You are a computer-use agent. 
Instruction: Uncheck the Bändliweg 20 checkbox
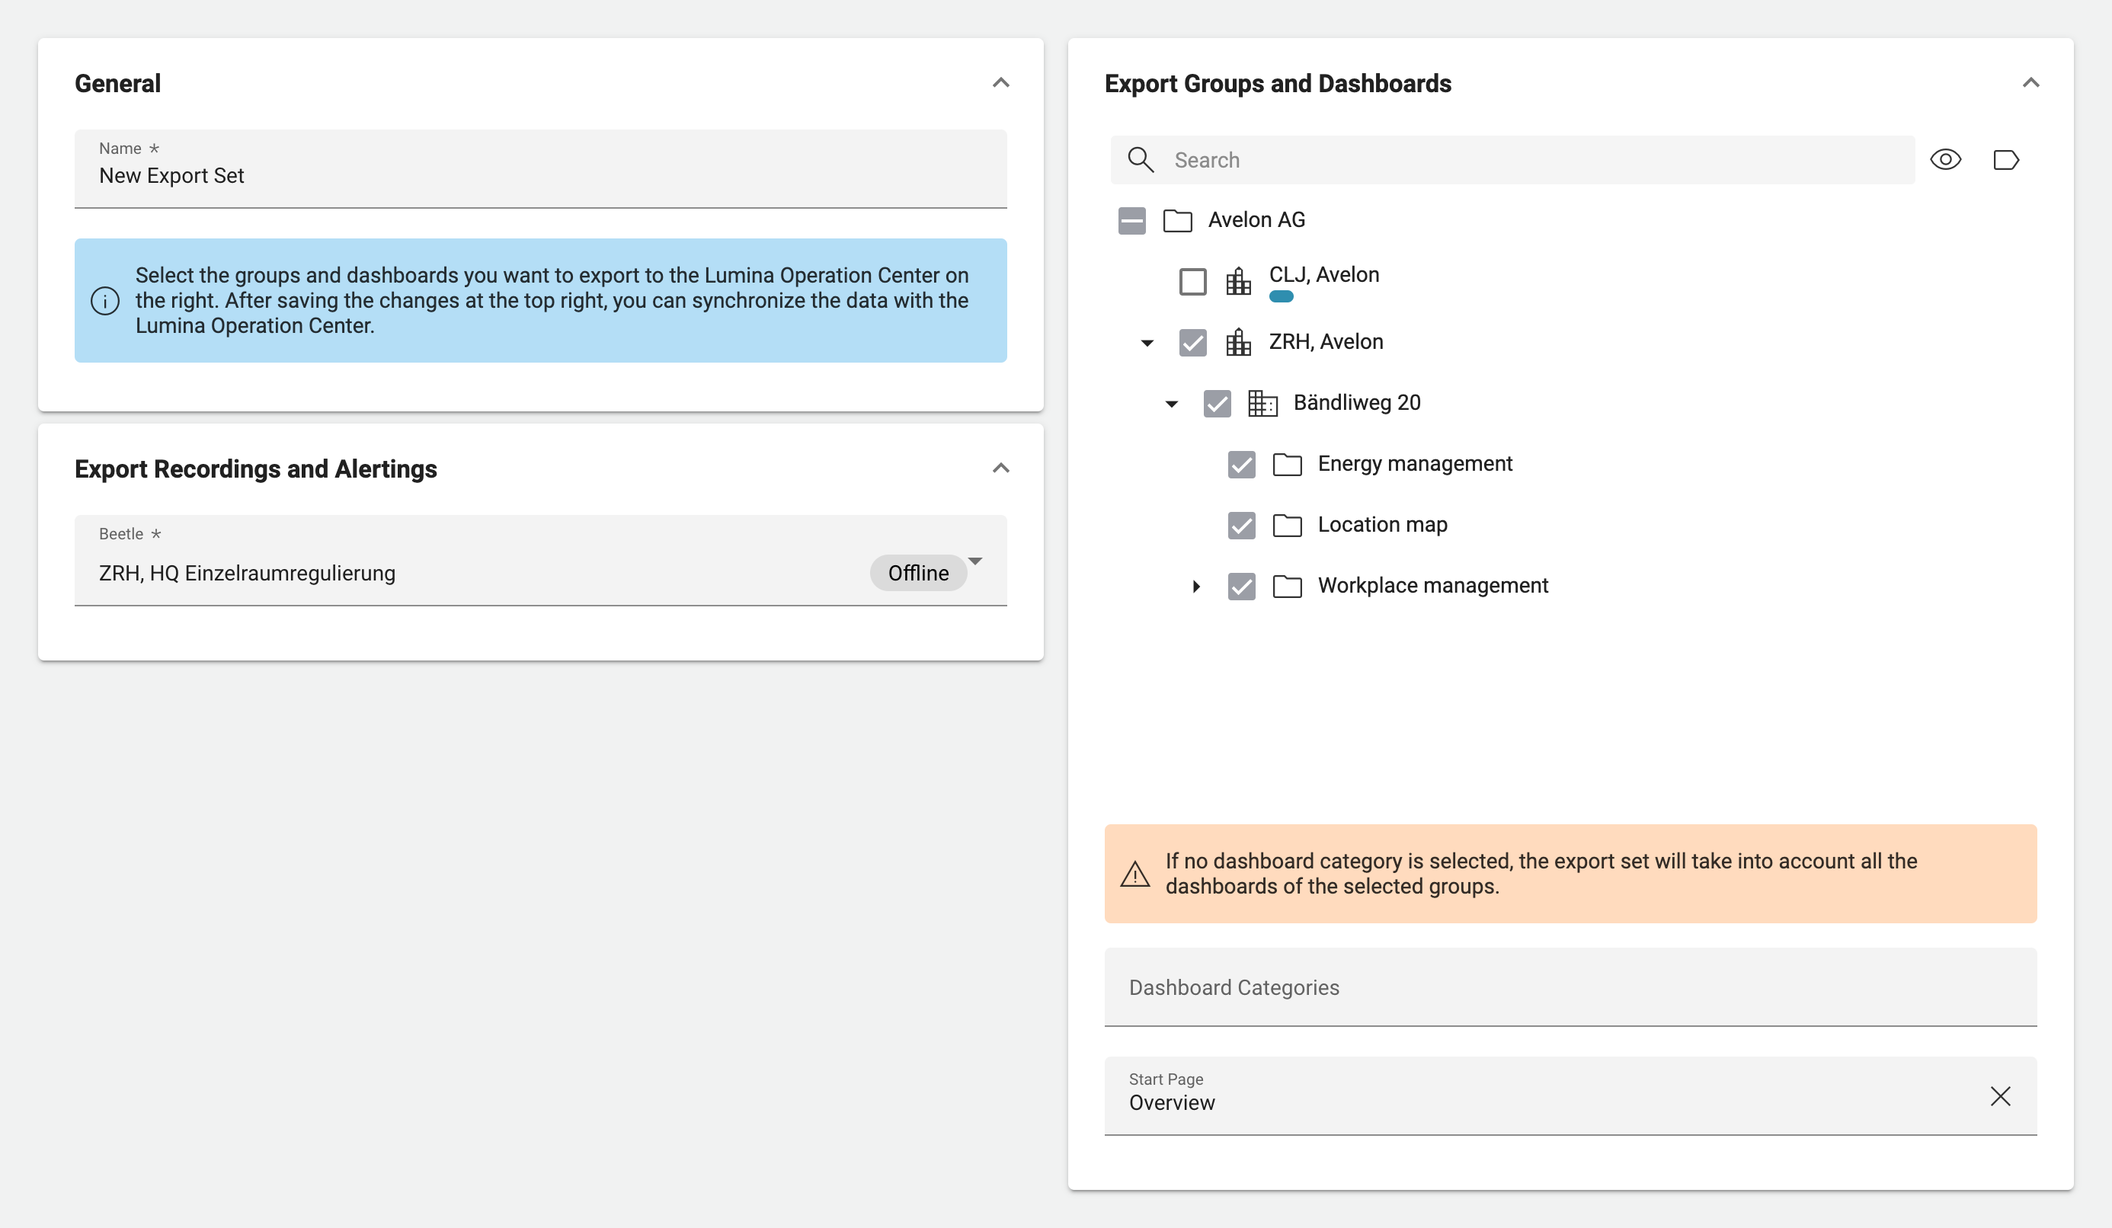point(1217,404)
